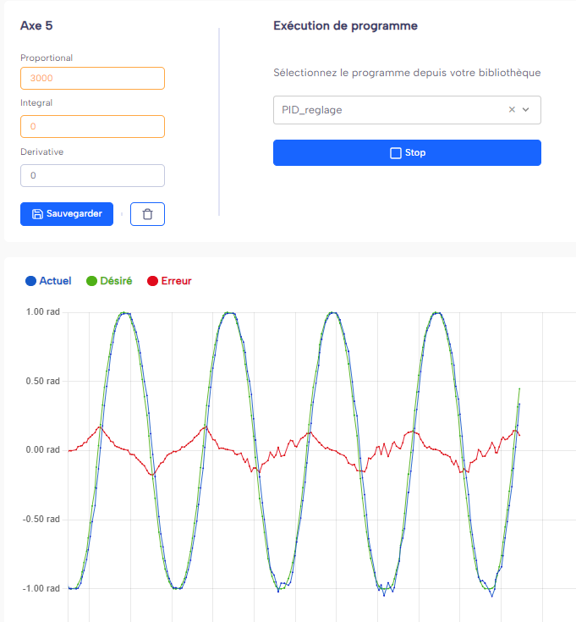Click the floppy disk icon on Sauvegarder
The width and height of the screenshot is (576, 622).
point(37,214)
